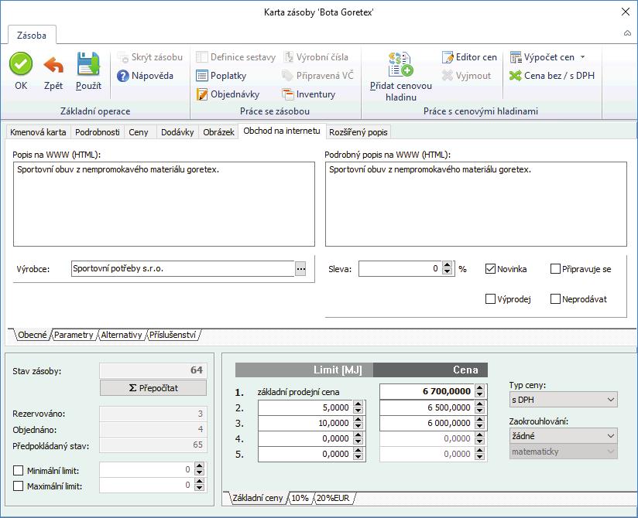Enable the Maximální limit checkbox
Viewport: 638px width, 518px height.
[x=19, y=486]
